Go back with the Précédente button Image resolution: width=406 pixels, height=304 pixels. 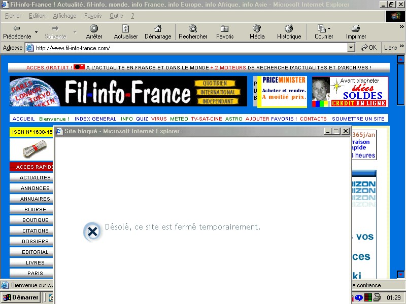pos(17,32)
